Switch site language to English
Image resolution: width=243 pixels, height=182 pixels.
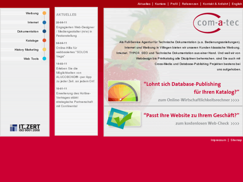237,4
